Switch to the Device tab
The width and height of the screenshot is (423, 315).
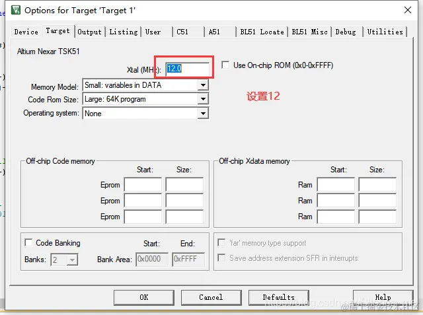click(26, 32)
